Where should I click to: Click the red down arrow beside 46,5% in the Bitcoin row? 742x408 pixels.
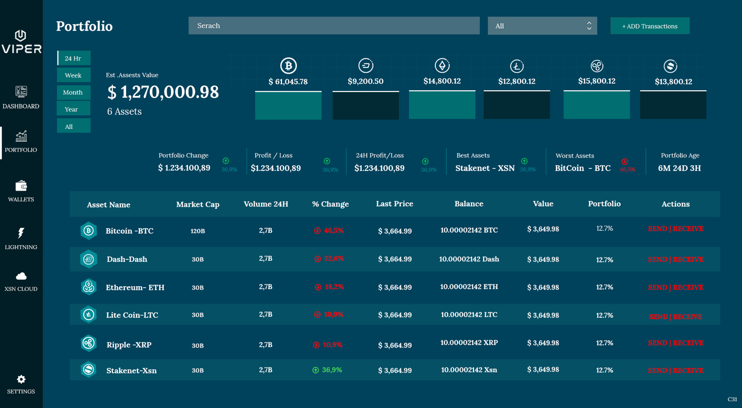pos(317,231)
